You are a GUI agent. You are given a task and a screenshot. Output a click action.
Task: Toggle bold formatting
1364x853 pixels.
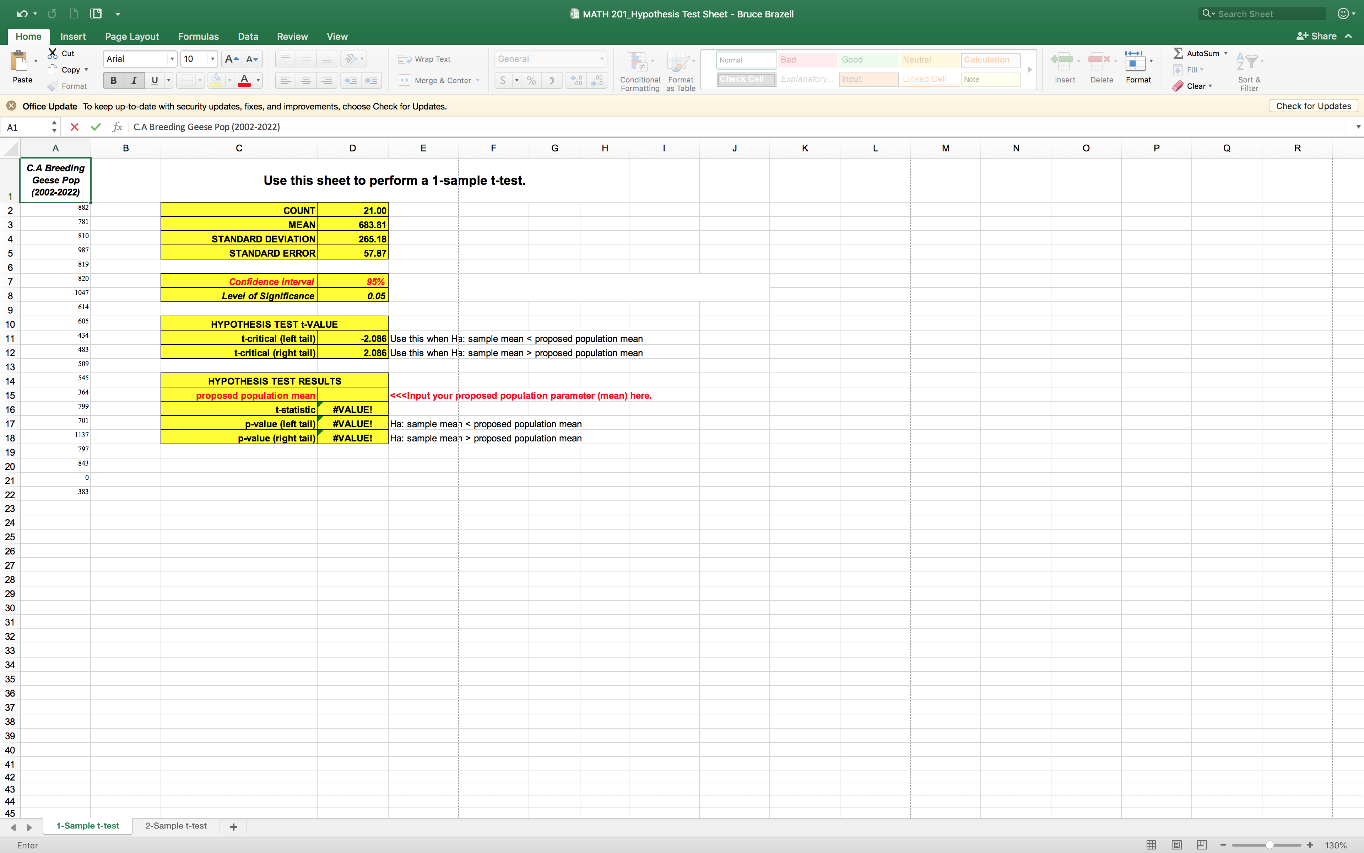pos(113,81)
